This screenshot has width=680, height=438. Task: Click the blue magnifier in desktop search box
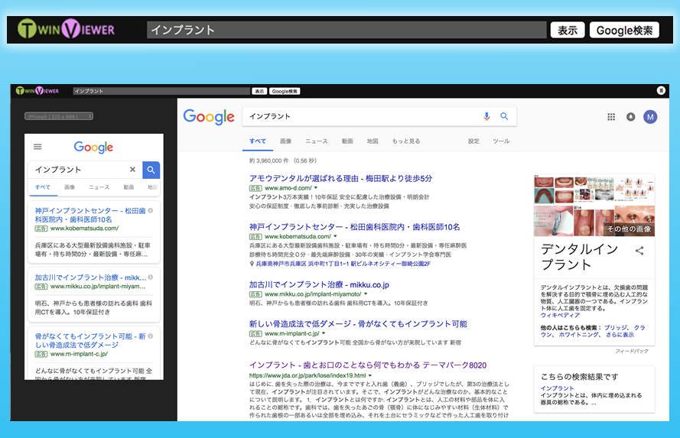coord(504,116)
